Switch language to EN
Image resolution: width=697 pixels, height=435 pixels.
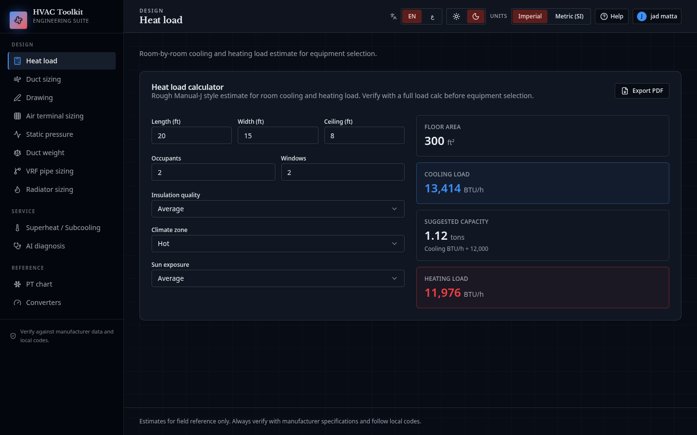412,16
